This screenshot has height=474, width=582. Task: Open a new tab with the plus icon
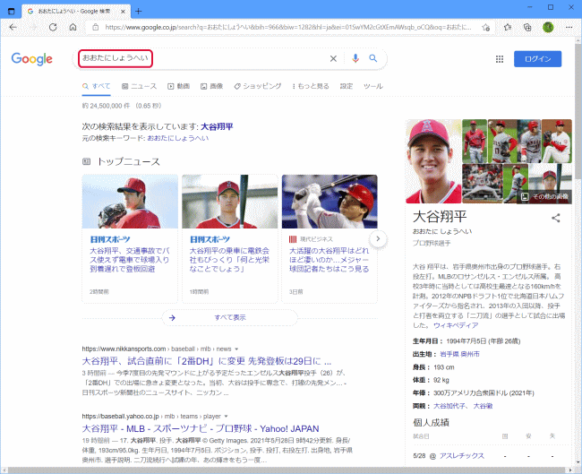(139, 11)
